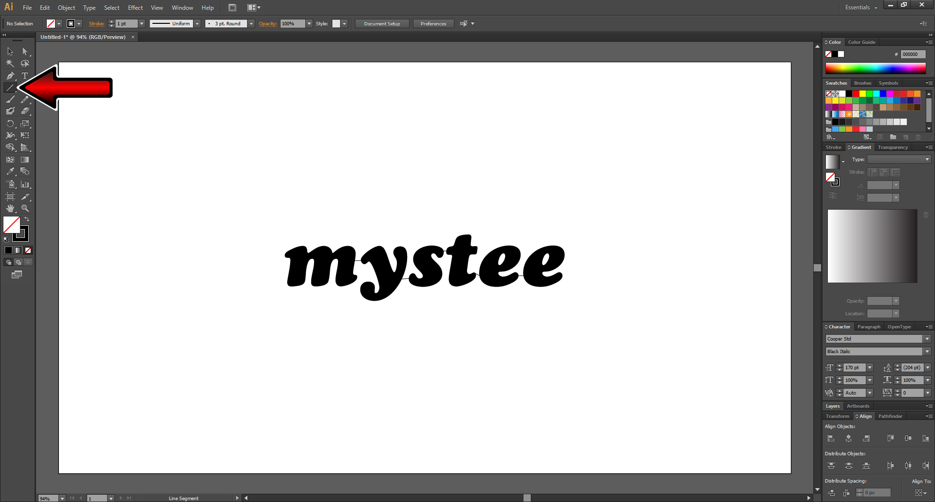Viewport: 935px width, 502px height.
Task: Select the Blob Brush tool
Action: pyautogui.click(x=10, y=111)
